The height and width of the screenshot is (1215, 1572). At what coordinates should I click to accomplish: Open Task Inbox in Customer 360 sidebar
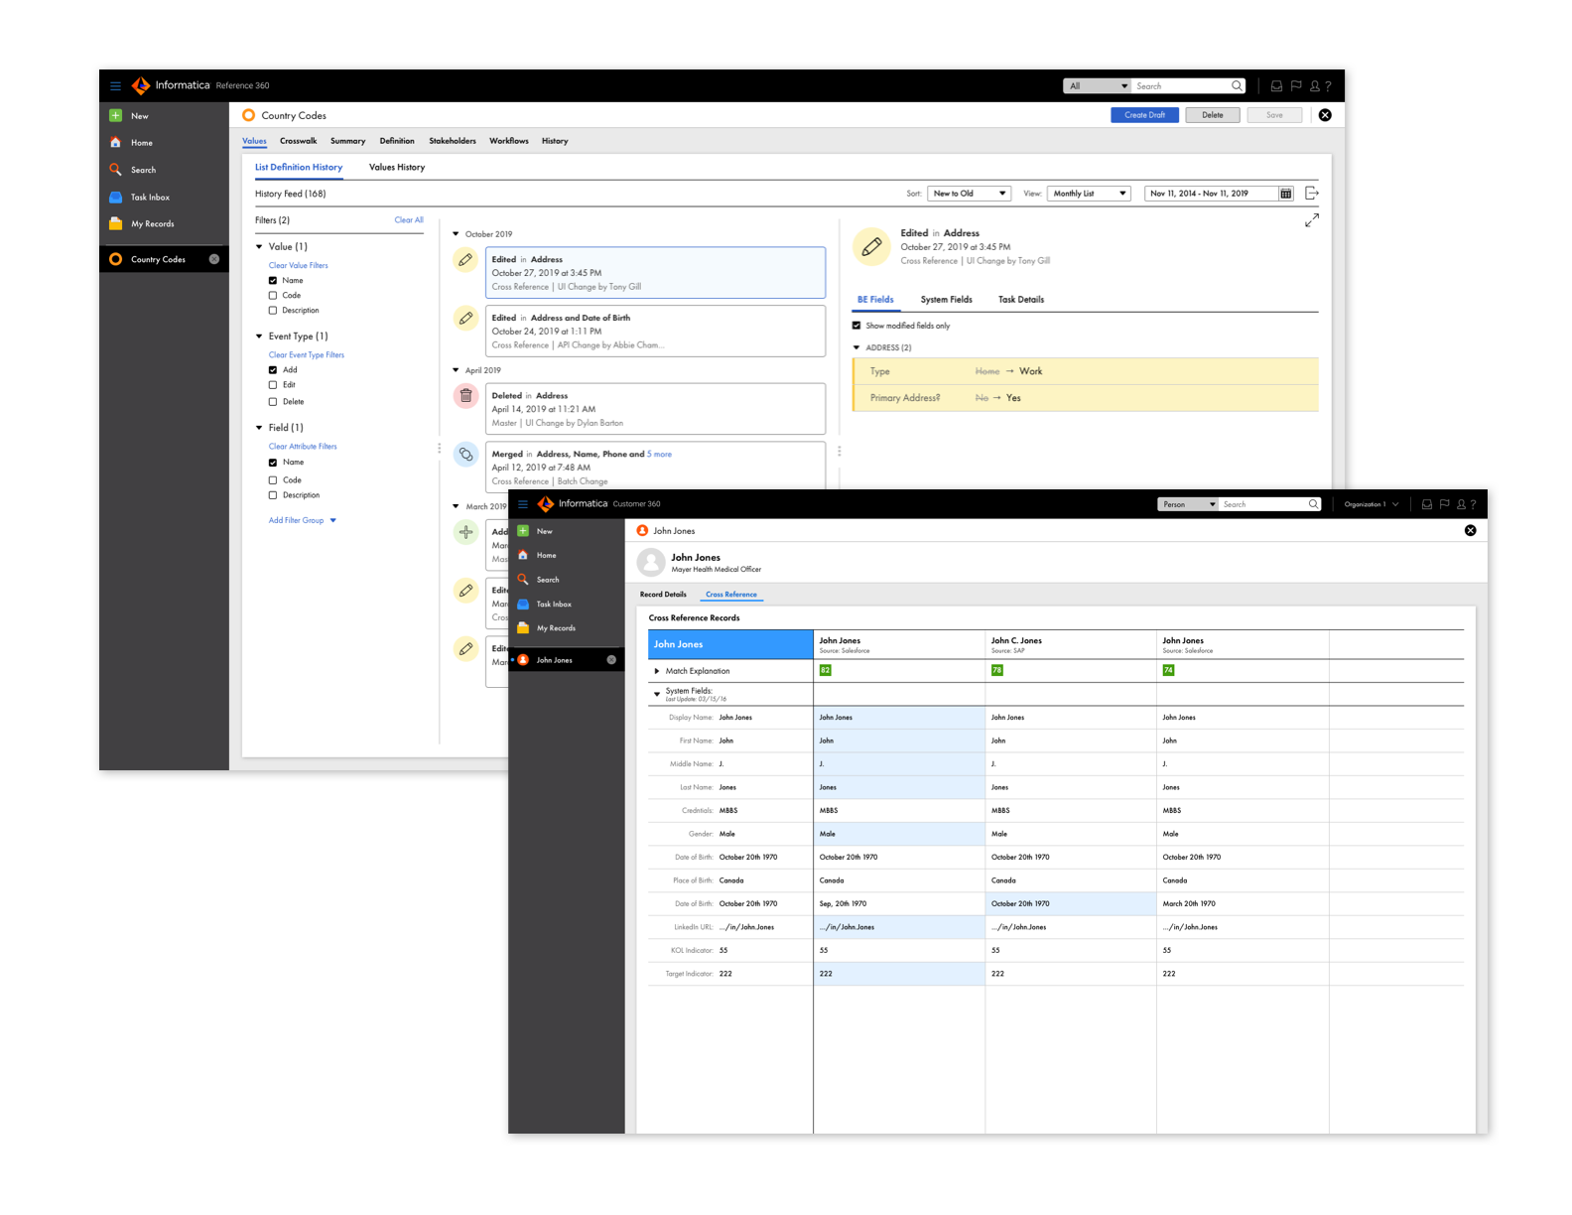[x=554, y=604]
